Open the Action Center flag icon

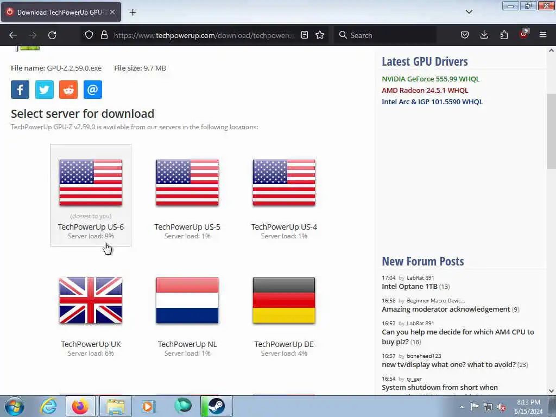click(x=475, y=407)
